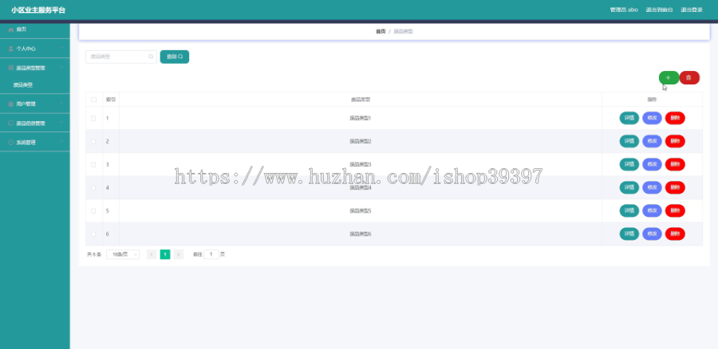Click the 商品类型 search input field
The height and width of the screenshot is (349, 718).
click(121, 57)
